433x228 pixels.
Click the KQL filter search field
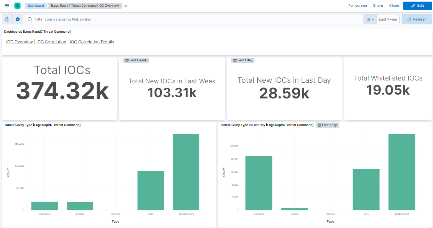tap(192, 19)
